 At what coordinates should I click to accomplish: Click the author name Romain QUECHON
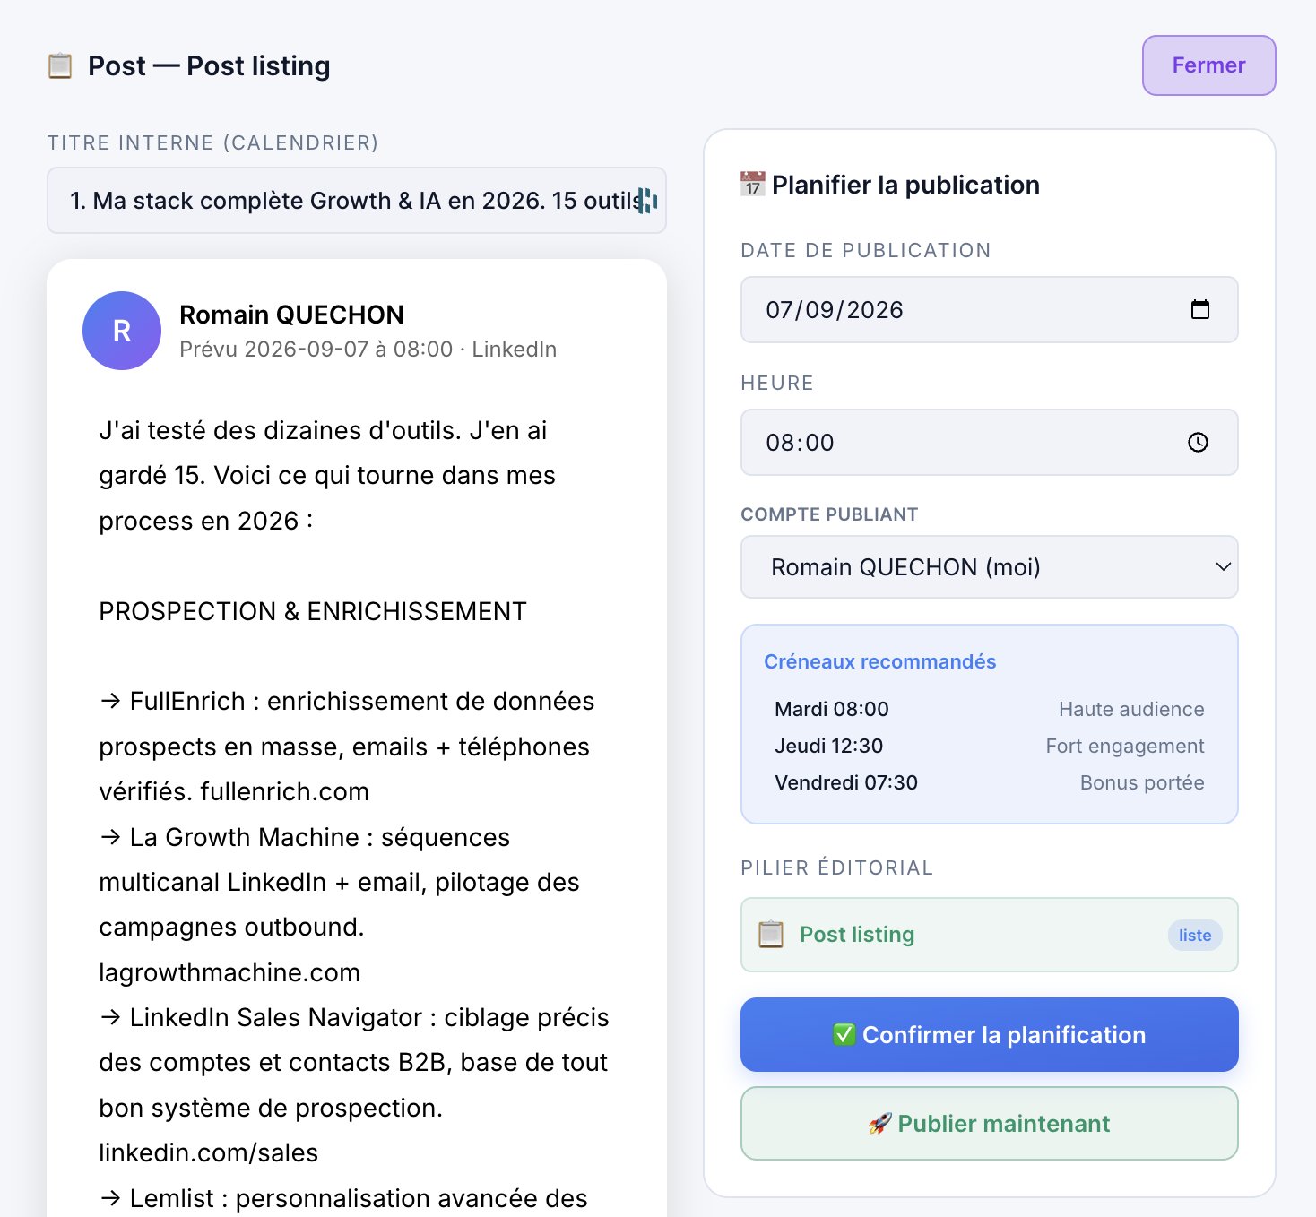point(291,315)
